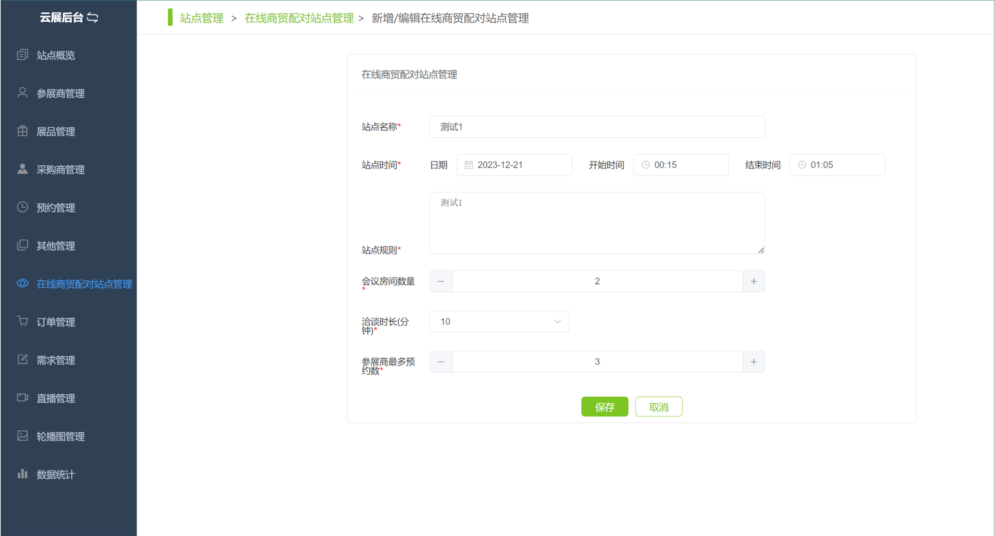Image resolution: width=995 pixels, height=536 pixels.
Task: Decrease 参展商最多预约数 with the minus button
Action: coord(441,362)
